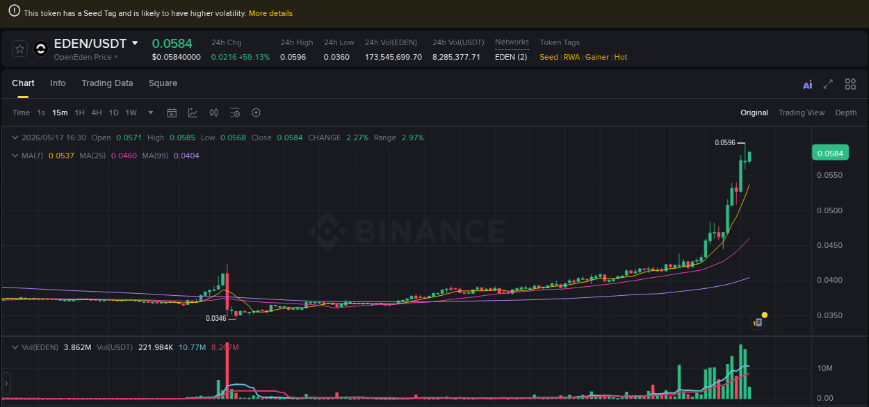Switch to the Info tab

(58, 83)
